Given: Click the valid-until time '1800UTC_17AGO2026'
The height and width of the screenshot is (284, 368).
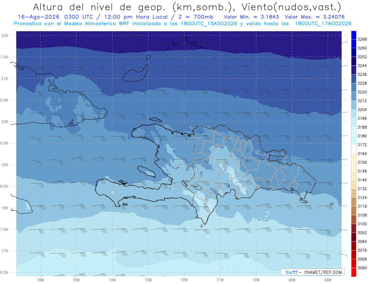Looking at the screenshot, I should [x=323, y=24].
